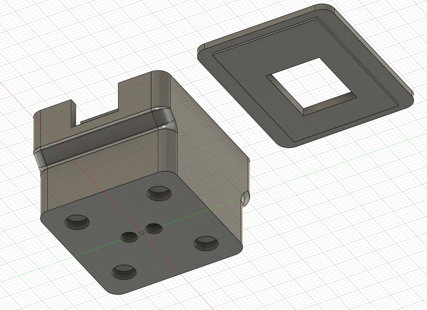Select the rightmost large hole on box base
The image size is (427, 310).
click(x=206, y=243)
